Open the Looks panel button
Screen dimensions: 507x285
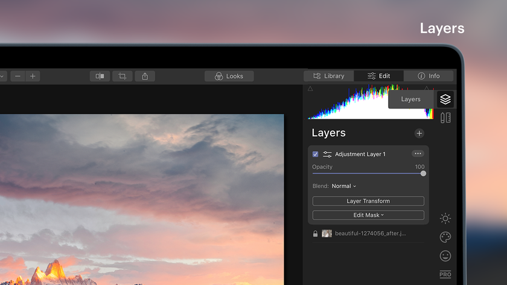229,76
